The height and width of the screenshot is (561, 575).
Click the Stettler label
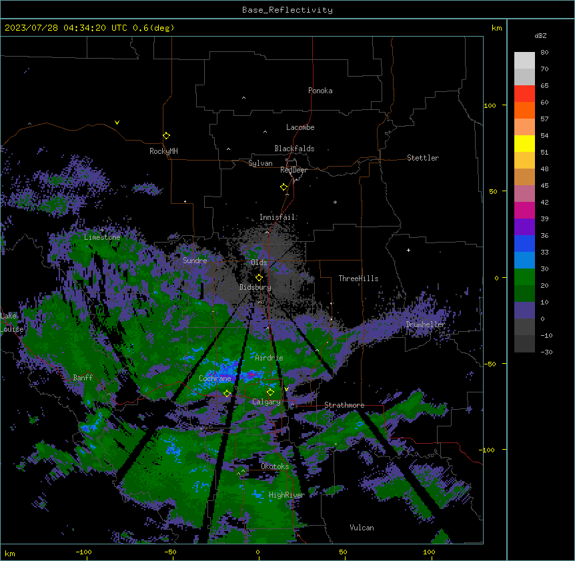[423, 158]
